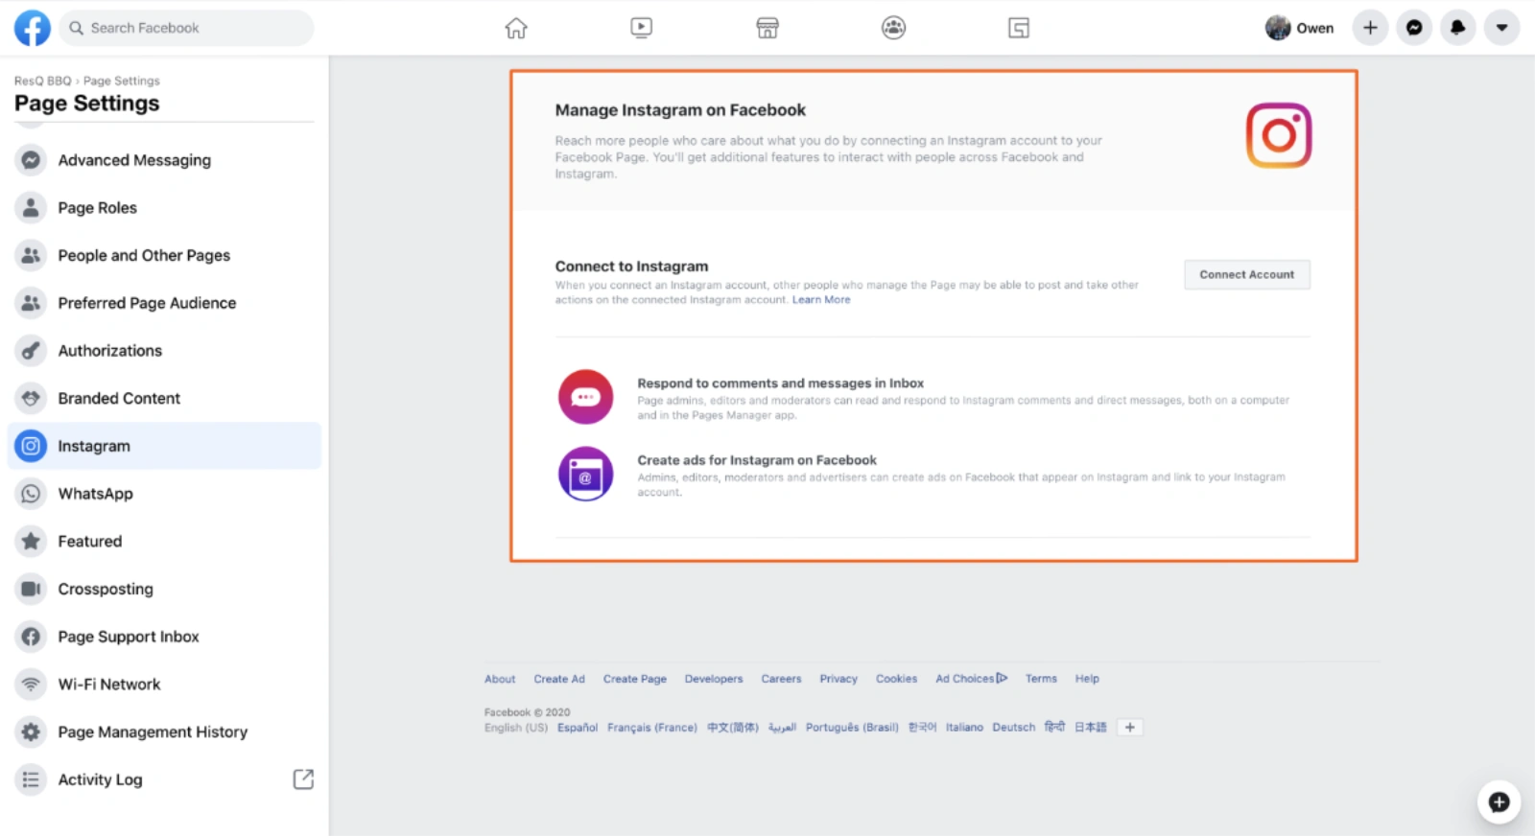Click the Featured star icon
This screenshot has width=1535, height=836.
[31, 541]
